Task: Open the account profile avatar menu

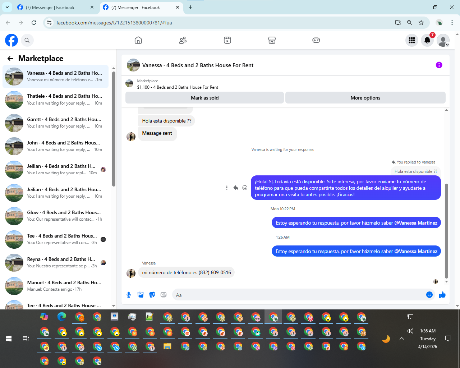Action: 443,40
